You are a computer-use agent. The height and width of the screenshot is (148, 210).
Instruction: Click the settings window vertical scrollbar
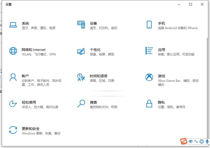tap(207, 75)
